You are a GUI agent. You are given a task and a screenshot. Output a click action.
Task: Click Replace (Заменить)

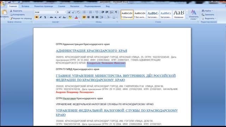click(208, 14)
